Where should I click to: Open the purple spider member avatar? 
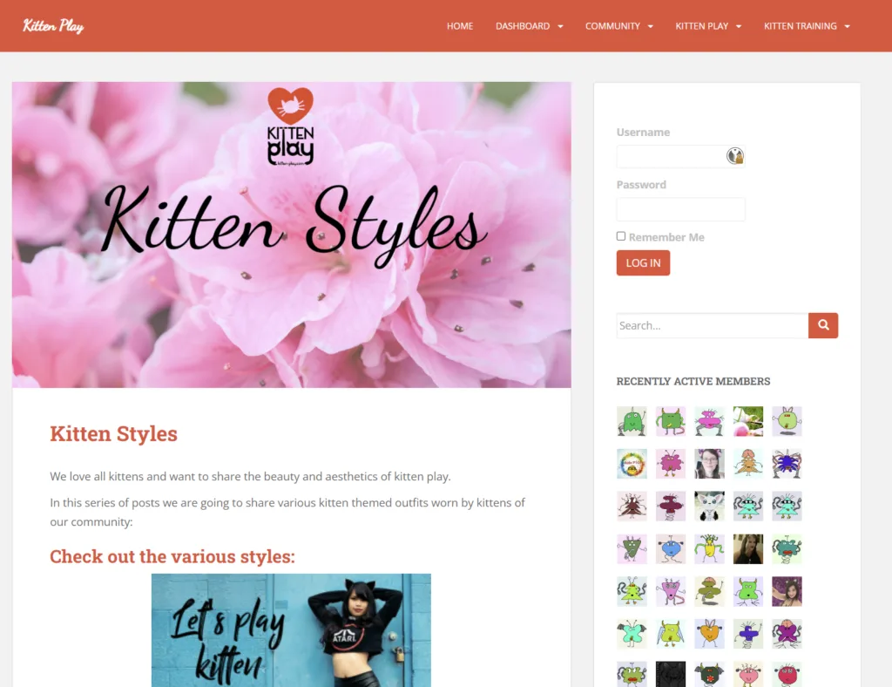(787, 463)
